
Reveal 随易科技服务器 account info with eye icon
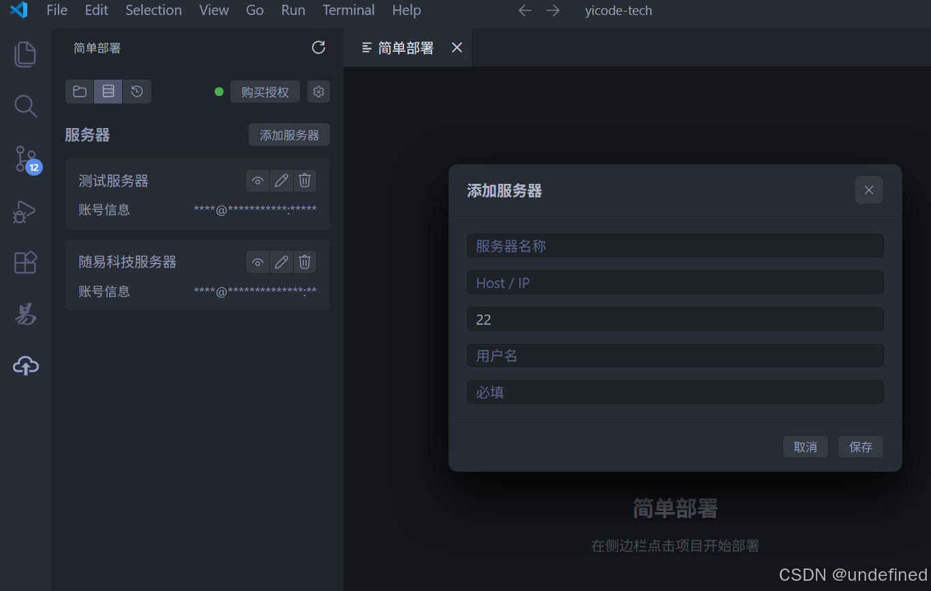click(258, 262)
